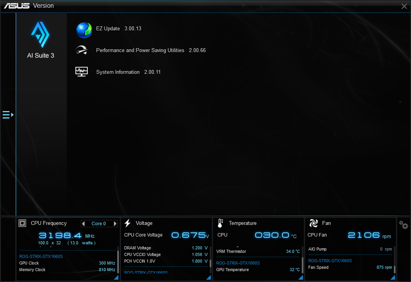Click the Version title text
Screen dimensions: 411x282
(43, 6)
